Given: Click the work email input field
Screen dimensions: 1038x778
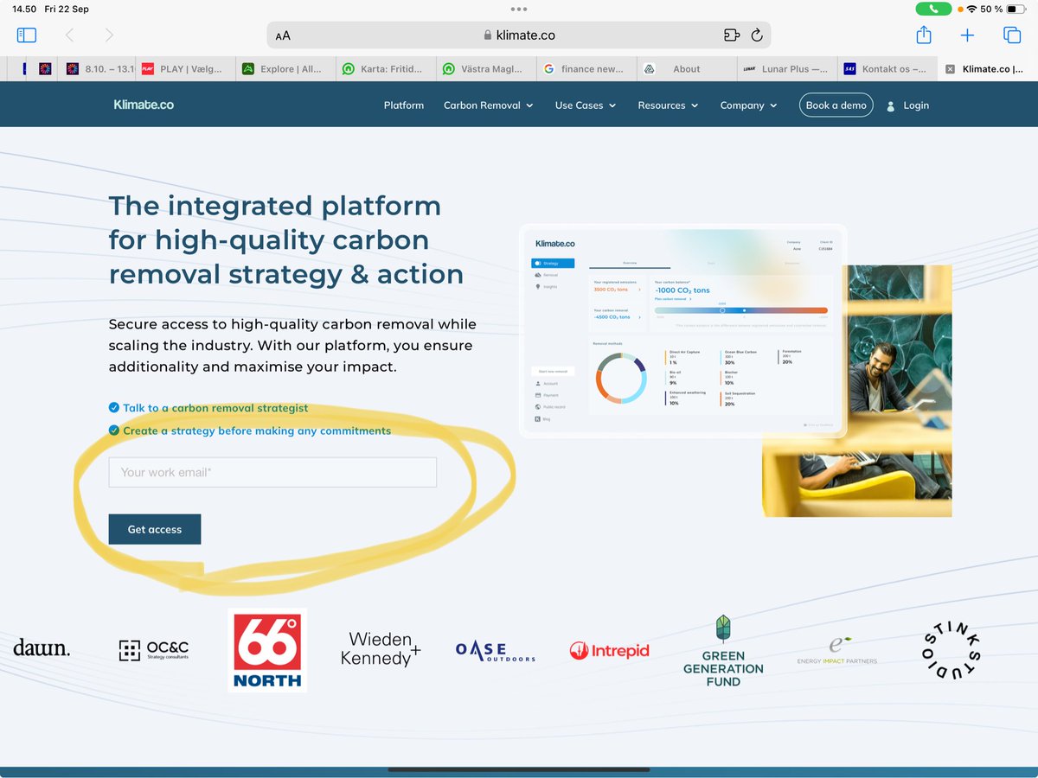Looking at the screenshot, I should click(x=272, y=472).
